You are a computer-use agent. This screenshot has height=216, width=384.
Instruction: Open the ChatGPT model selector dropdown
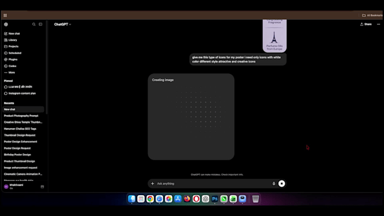point(63,24)
